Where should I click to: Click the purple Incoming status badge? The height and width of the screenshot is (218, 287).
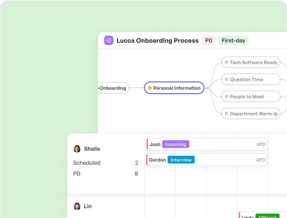pyautogui.click(x=176, y=144)
